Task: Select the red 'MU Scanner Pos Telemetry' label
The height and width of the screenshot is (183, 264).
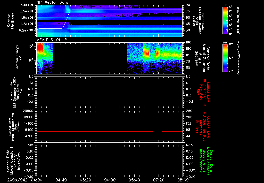Action: tap(203, 127)
